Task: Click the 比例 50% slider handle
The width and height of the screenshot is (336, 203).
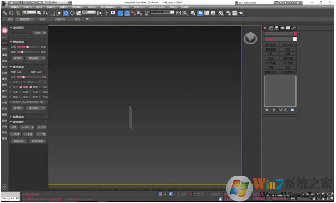Action: pyautogui.click(x=28, y=47)
